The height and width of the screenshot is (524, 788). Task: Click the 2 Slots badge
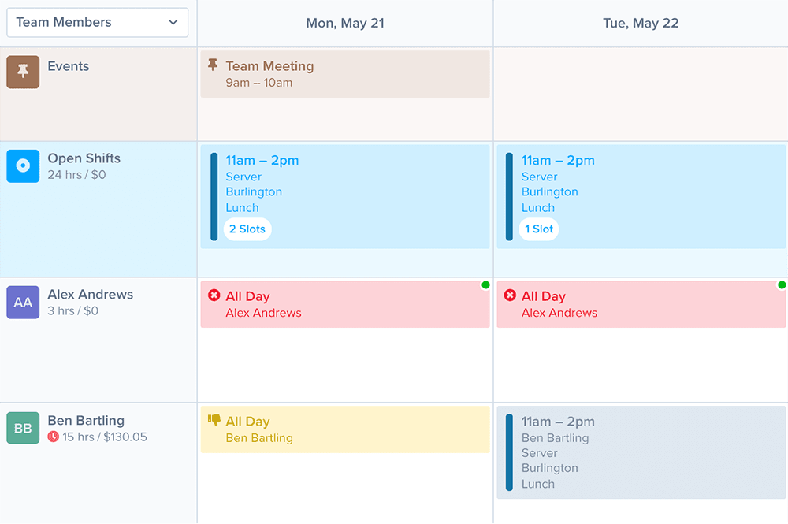[x=247, y=229]
